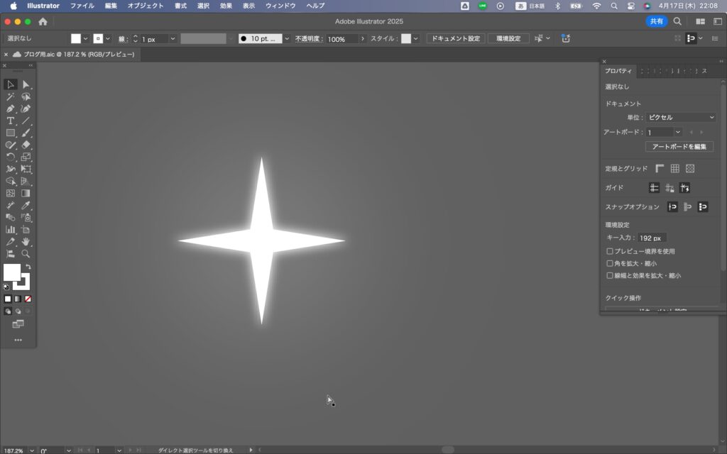Open the 編集 menu

[111, 6]
